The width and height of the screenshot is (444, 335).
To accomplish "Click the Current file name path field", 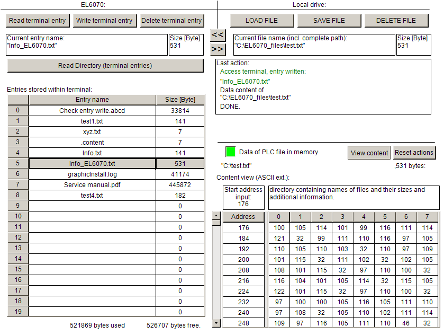I will (x=314, y=45).
